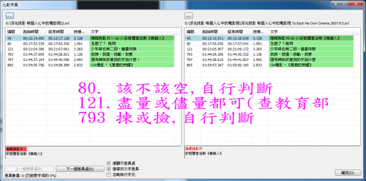
Task: Select left row starting 00:17:53.539
Action: tap(90, 44)
